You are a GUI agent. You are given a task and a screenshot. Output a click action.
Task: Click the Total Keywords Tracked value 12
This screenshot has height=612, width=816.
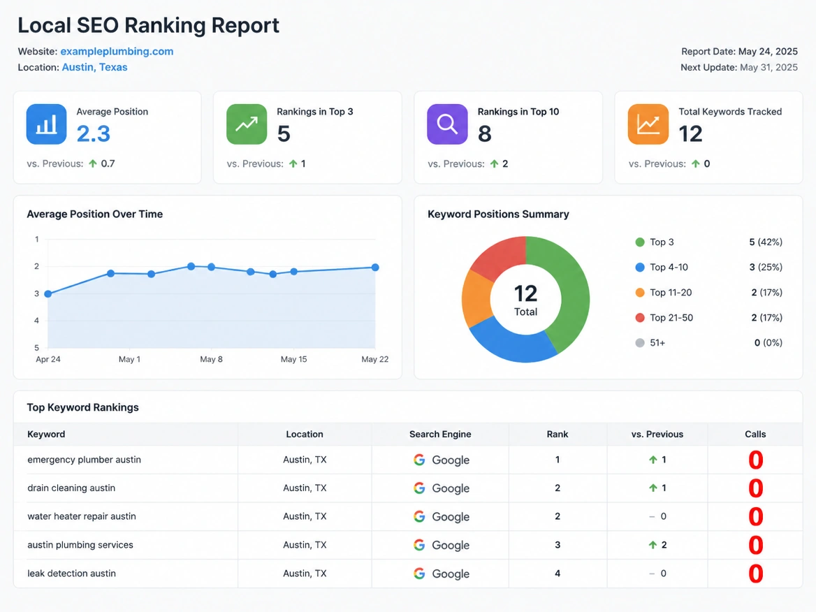(690, 133)
